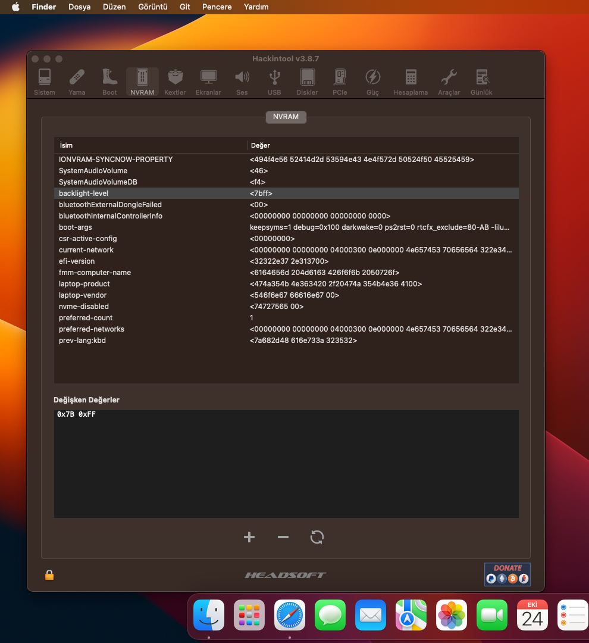This screenshot has width=589, height=643.
Task: Refresh the NVRAM variable list
Action: (x=317, y=538)
